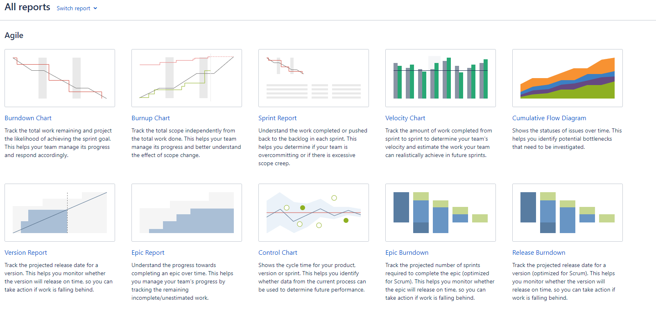656x312 pixels.
Task: Expand the Switch report dropdown
Action: point(77,8)
